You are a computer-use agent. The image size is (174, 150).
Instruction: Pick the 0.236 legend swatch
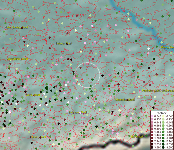coord(152,119)
